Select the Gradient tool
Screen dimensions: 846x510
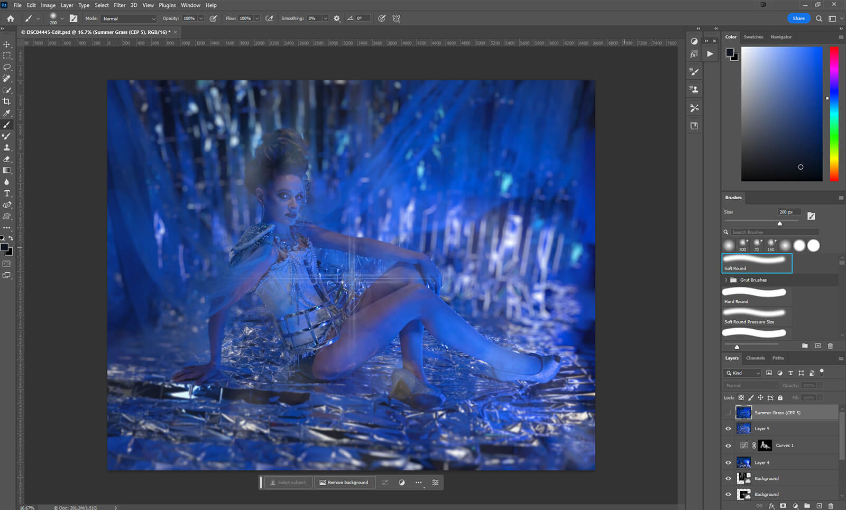click(x=7, y=170)
